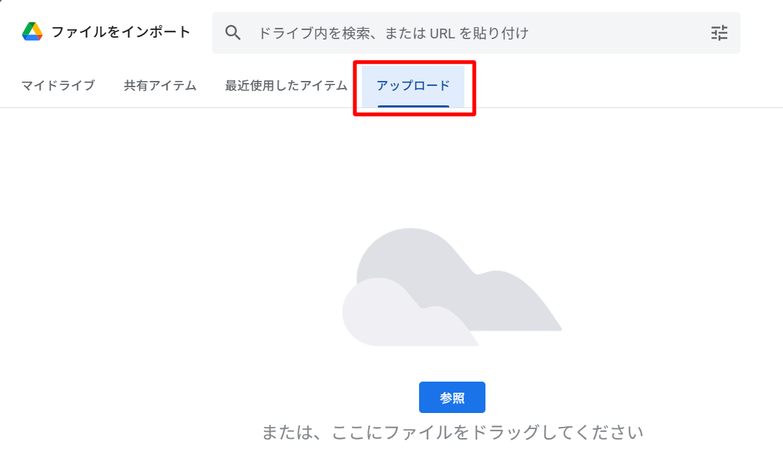Click the Google Drive logo icon
783x473 pixels.
pos(32,31)
